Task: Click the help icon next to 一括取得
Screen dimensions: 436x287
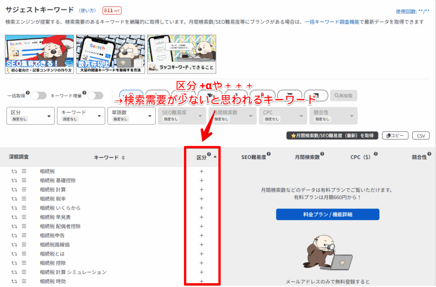Action: pos(28,93)
